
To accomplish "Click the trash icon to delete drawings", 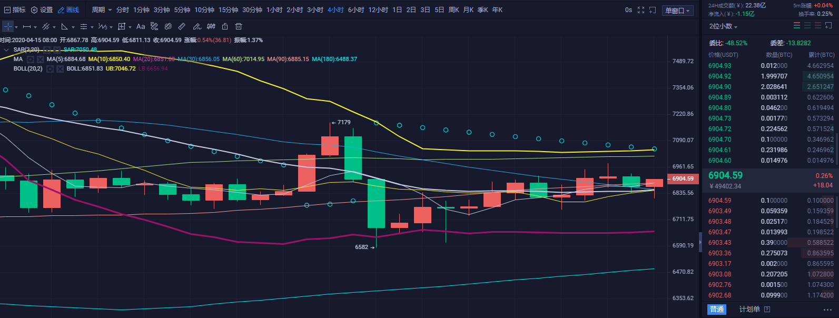I will [x=239, y=26].
